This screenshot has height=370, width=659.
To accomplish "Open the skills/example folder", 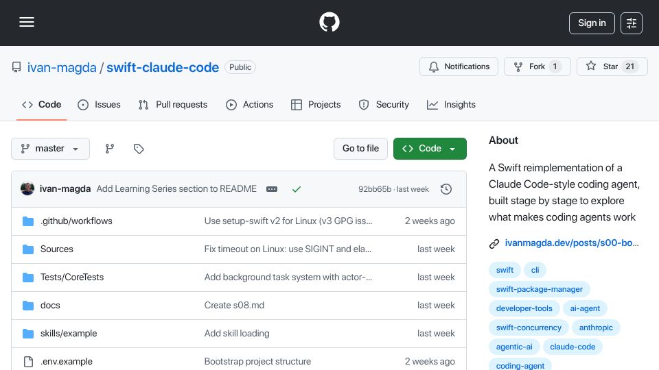I will coord(69,334).
